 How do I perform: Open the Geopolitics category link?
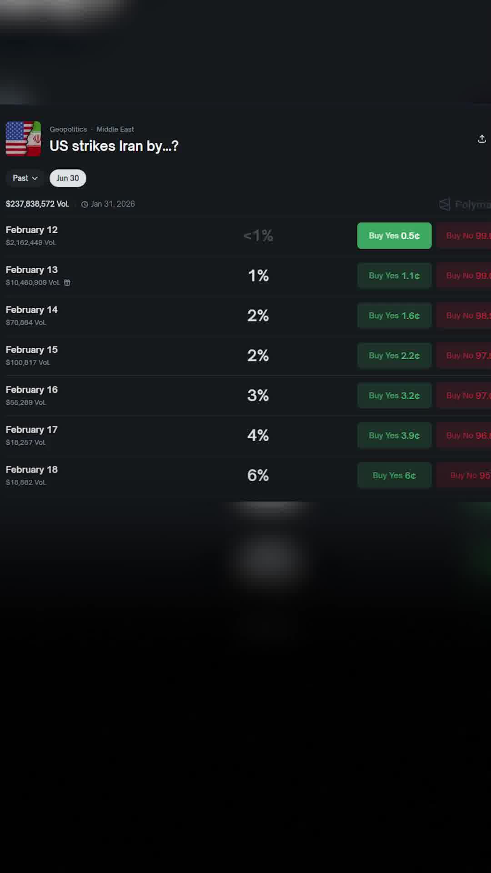(68, 130)
